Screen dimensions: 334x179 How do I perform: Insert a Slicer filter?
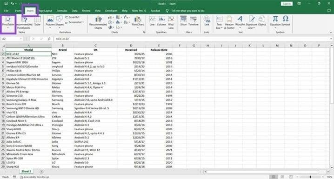coord(183,21)
